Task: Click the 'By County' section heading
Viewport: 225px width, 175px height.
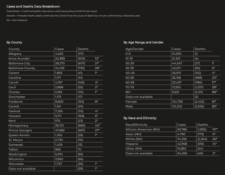Action: [14, 42]
